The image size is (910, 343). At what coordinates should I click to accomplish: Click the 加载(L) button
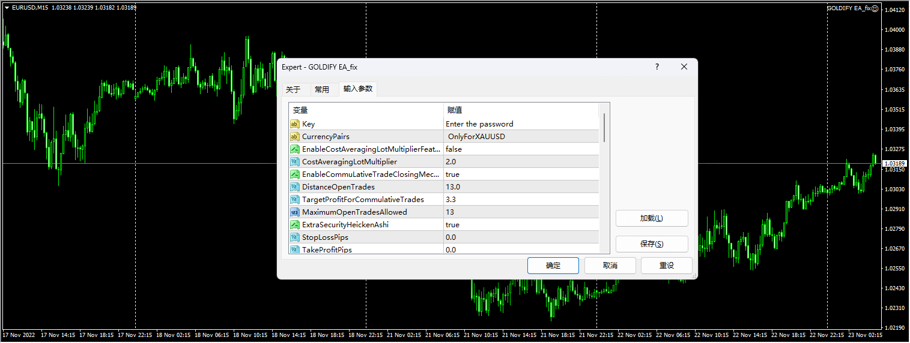click(x=652, y=218)
